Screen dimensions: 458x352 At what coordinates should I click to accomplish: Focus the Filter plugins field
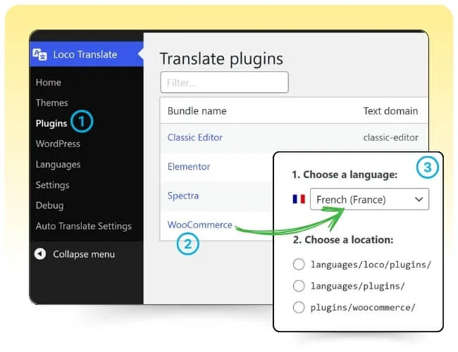(x=224, y=82)
